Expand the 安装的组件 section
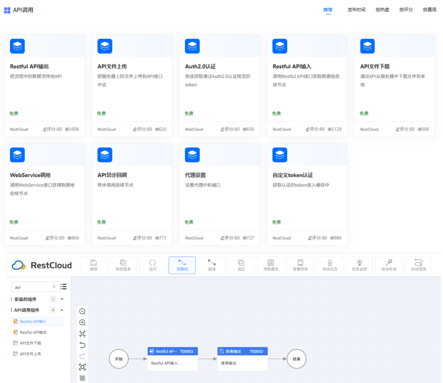The image size is (443, 383). (62, 299)
